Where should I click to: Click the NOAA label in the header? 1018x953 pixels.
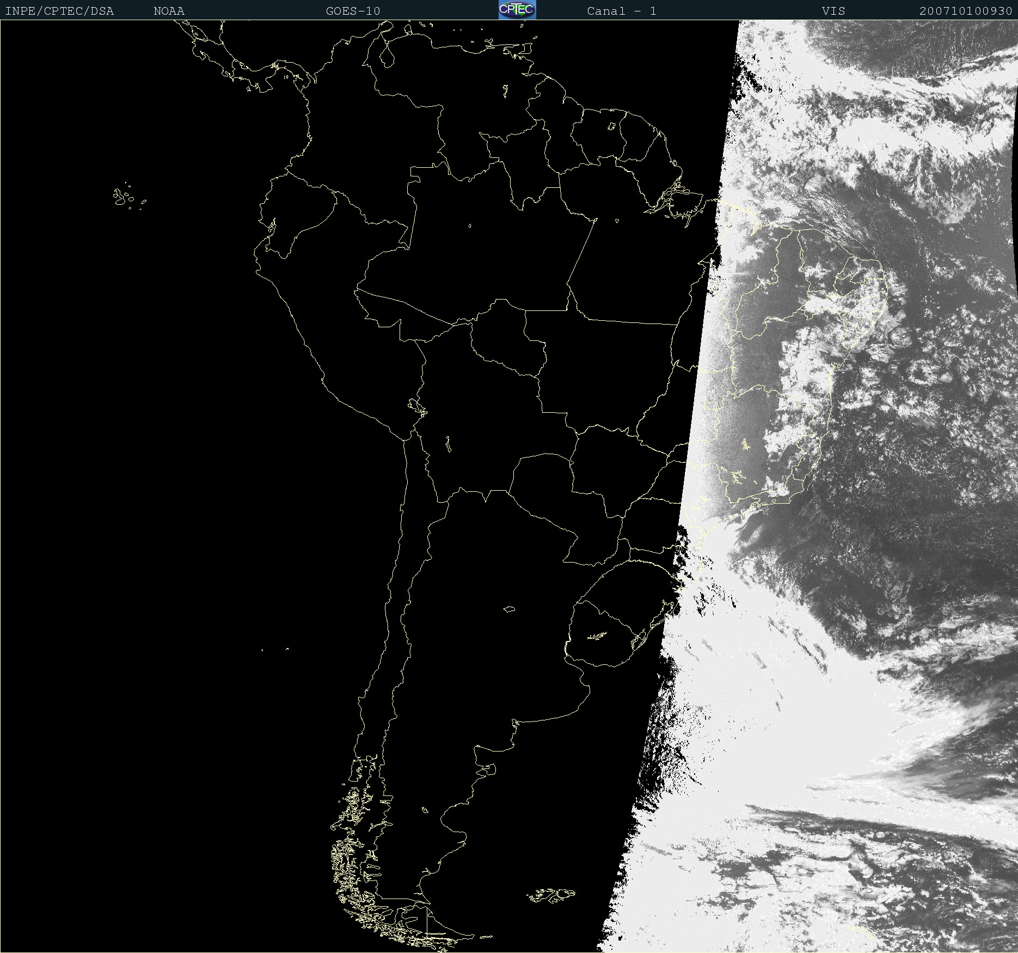169,11
